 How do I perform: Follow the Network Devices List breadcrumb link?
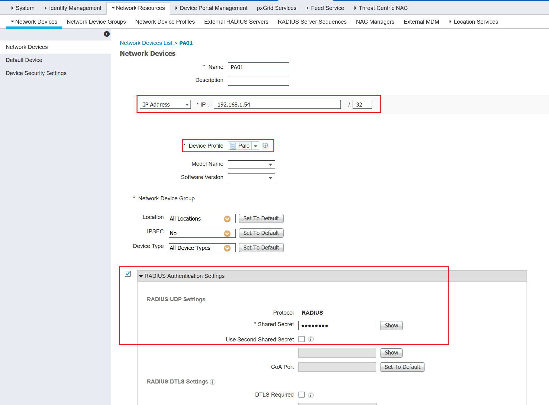pos(146,43)
